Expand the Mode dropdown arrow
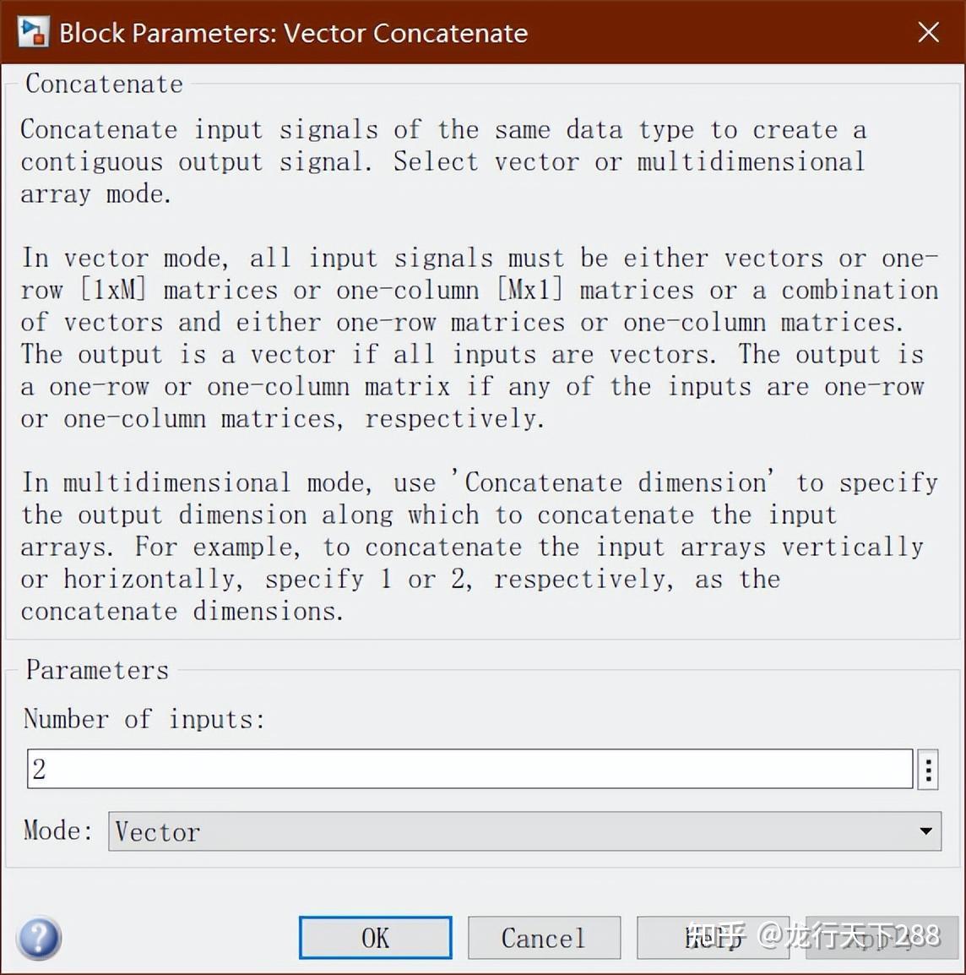This screenshot has width=966, height=975. 925,831
